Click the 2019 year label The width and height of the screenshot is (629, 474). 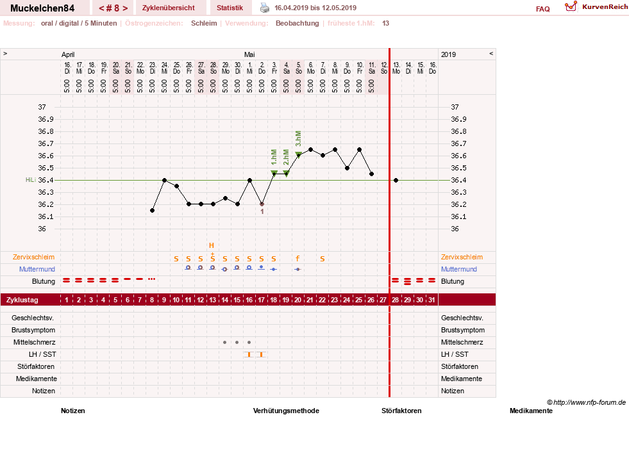(x=448, y=55)
